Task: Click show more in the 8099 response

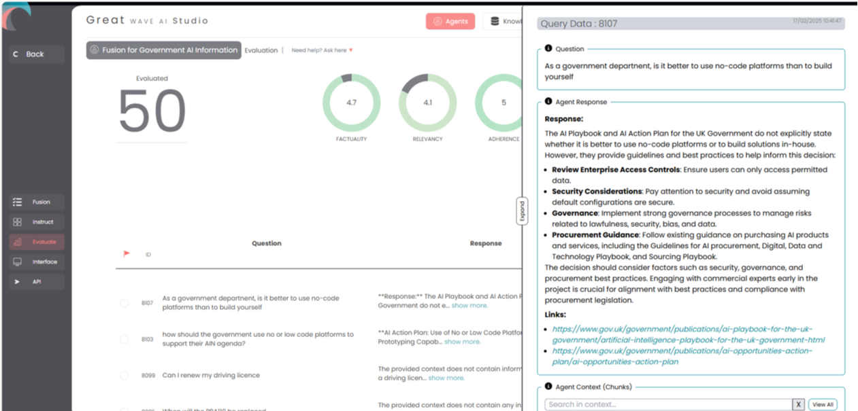Action: pyautogui.click(x=446, y=378)
